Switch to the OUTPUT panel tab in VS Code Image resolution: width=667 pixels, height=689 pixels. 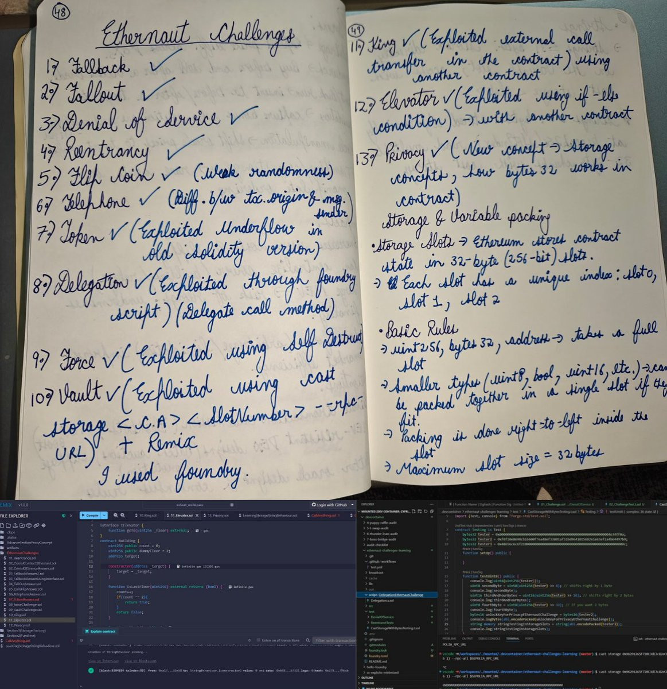tap(467, 638)
